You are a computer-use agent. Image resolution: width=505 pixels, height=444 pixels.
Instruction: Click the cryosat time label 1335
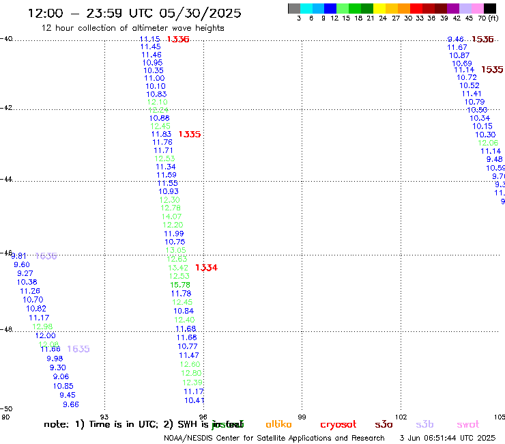[190, 134]
